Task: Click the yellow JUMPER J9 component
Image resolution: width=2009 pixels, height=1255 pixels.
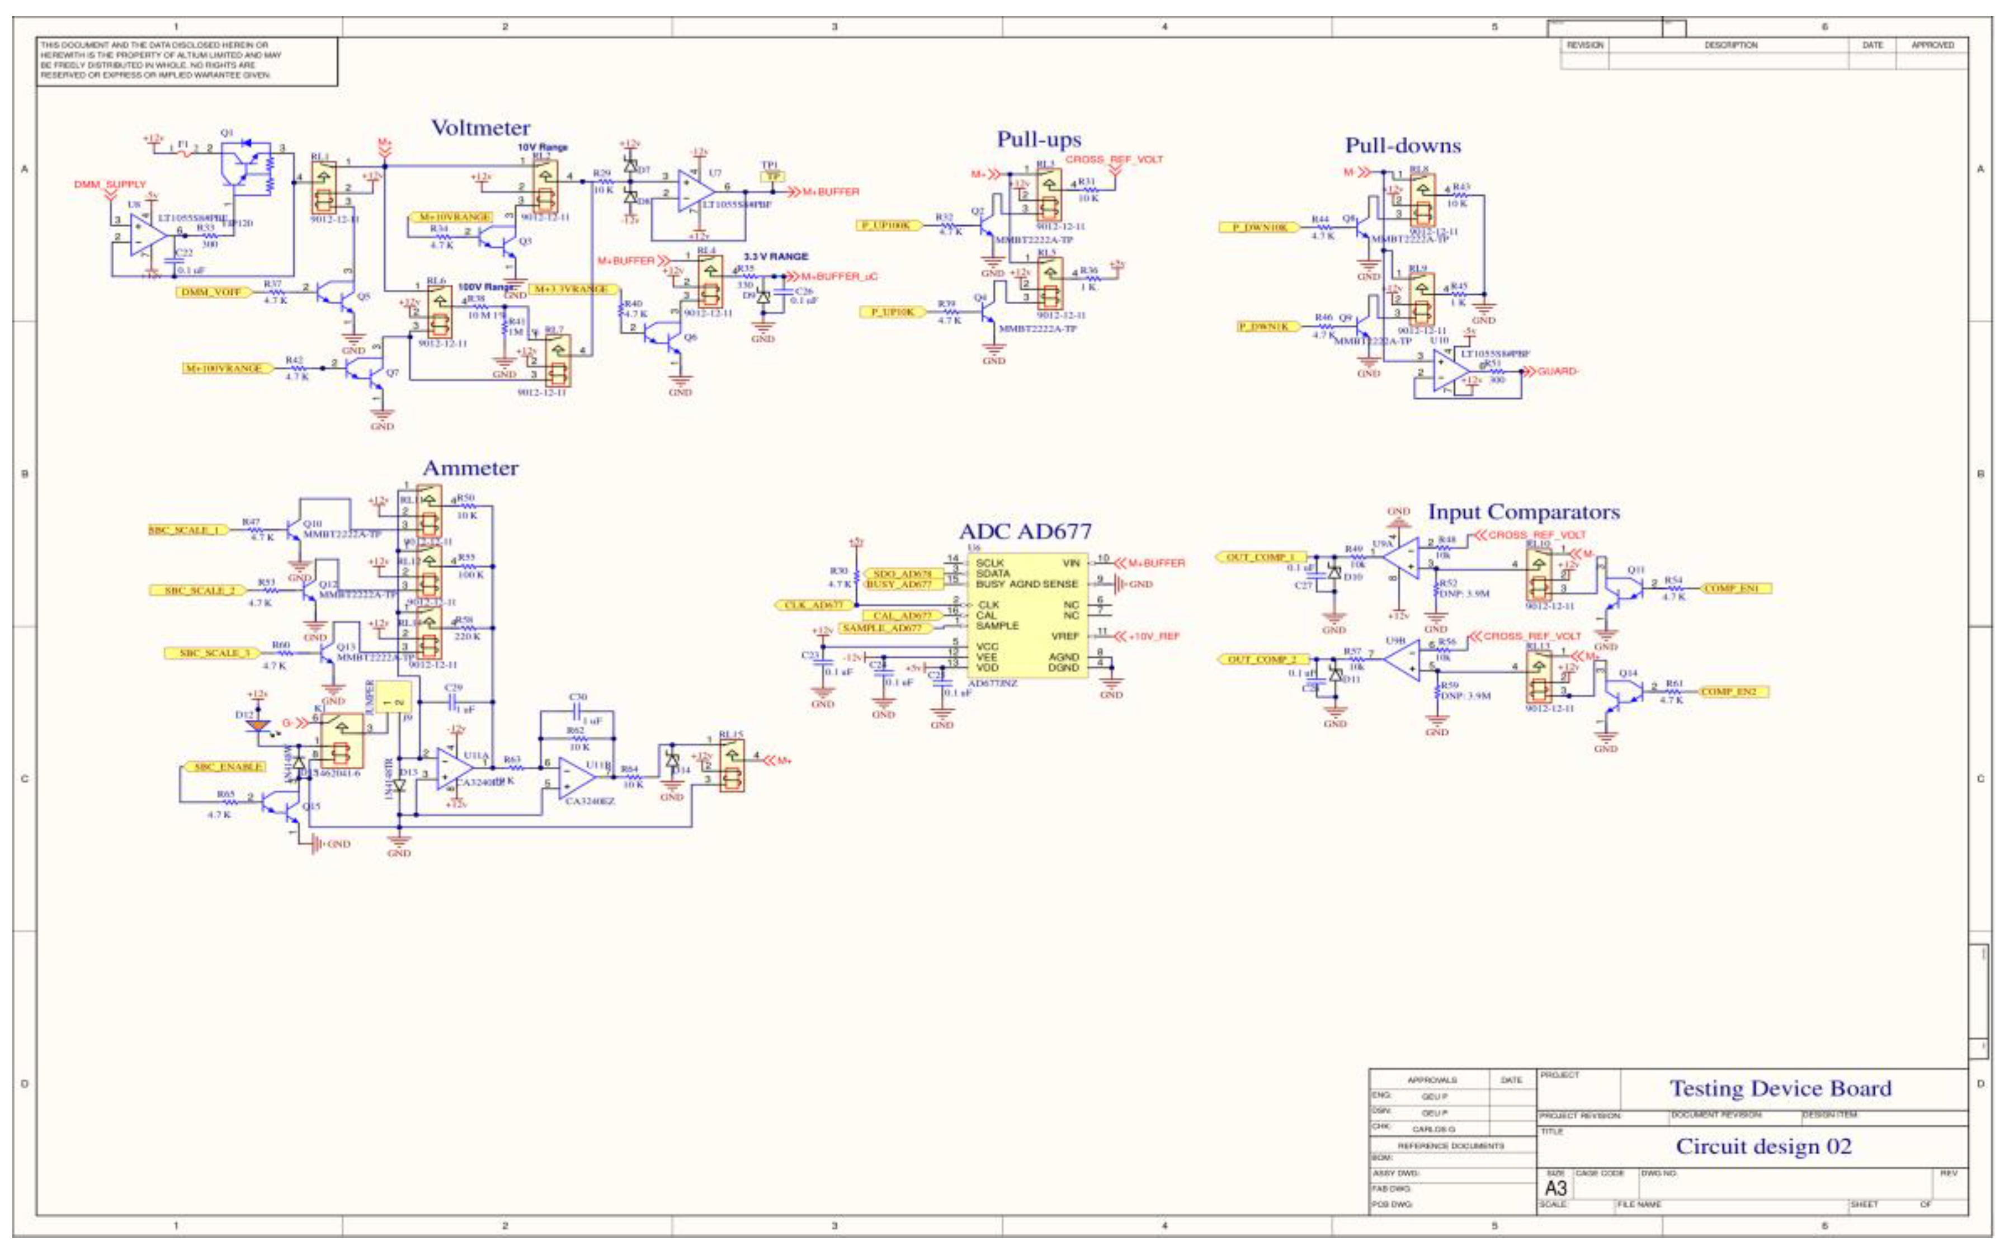Action: pos(394,698)
